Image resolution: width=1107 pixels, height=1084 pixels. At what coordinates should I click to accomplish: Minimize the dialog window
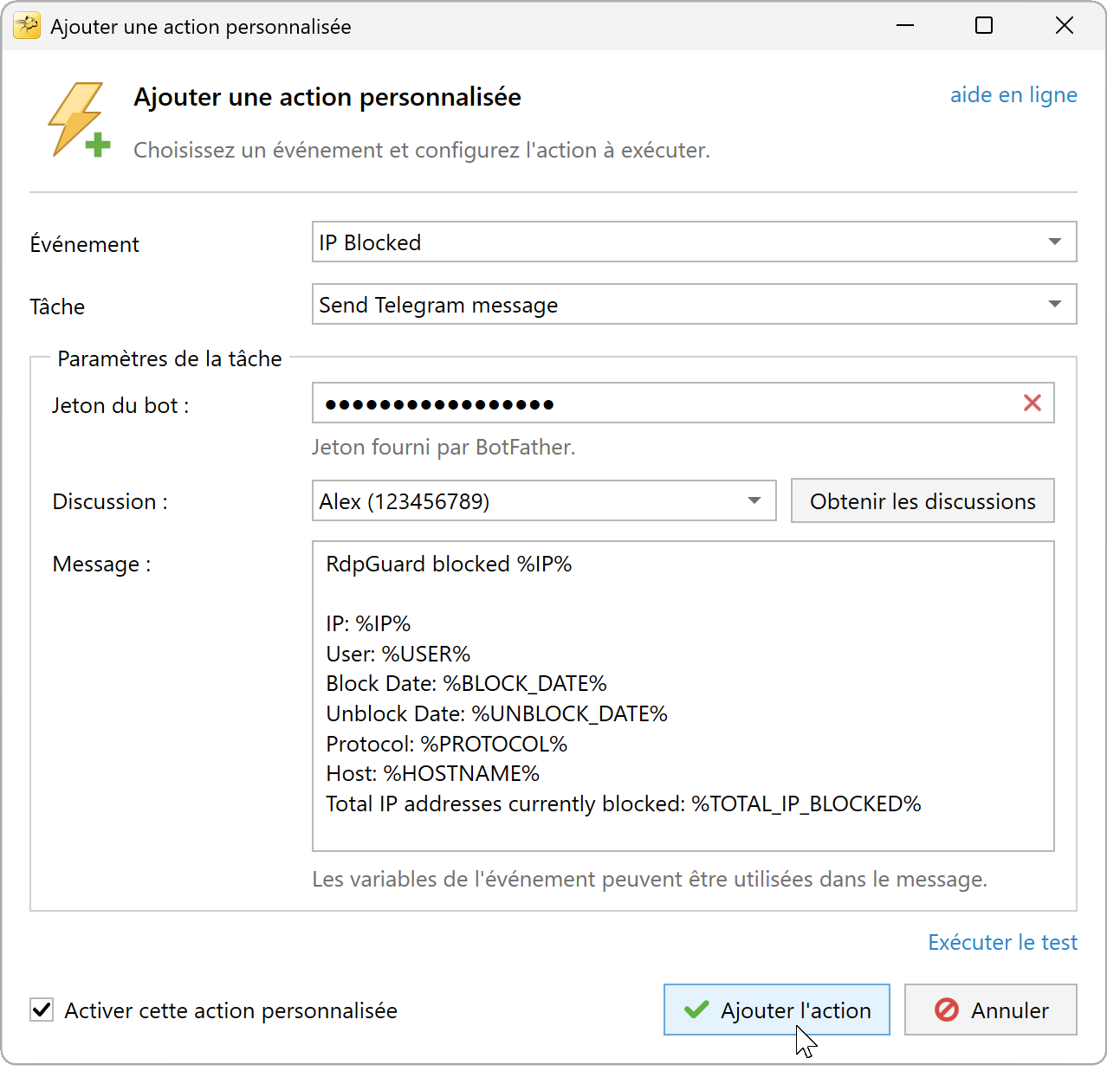905,26
